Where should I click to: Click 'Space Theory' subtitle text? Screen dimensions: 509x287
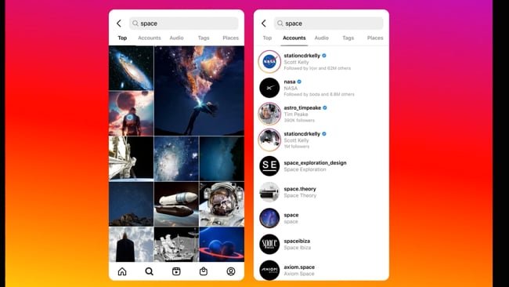pyautogui.click(x=300, y=195)
